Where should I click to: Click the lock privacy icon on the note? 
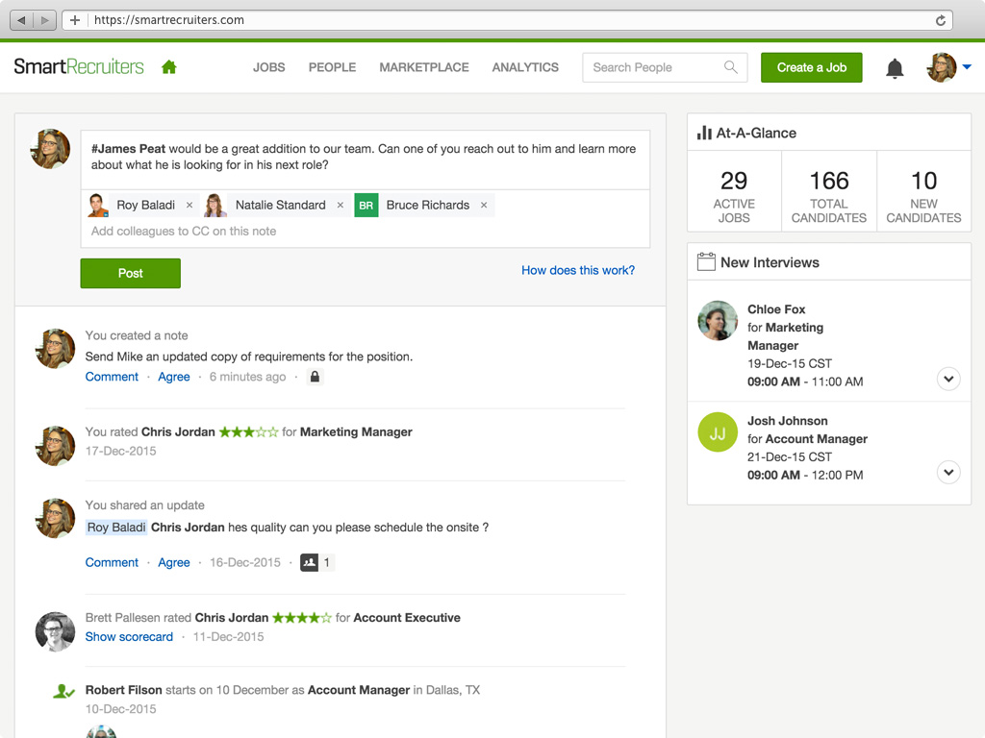tap(315, 377)
